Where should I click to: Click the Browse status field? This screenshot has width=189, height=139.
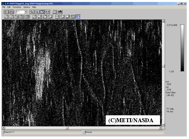124,132
